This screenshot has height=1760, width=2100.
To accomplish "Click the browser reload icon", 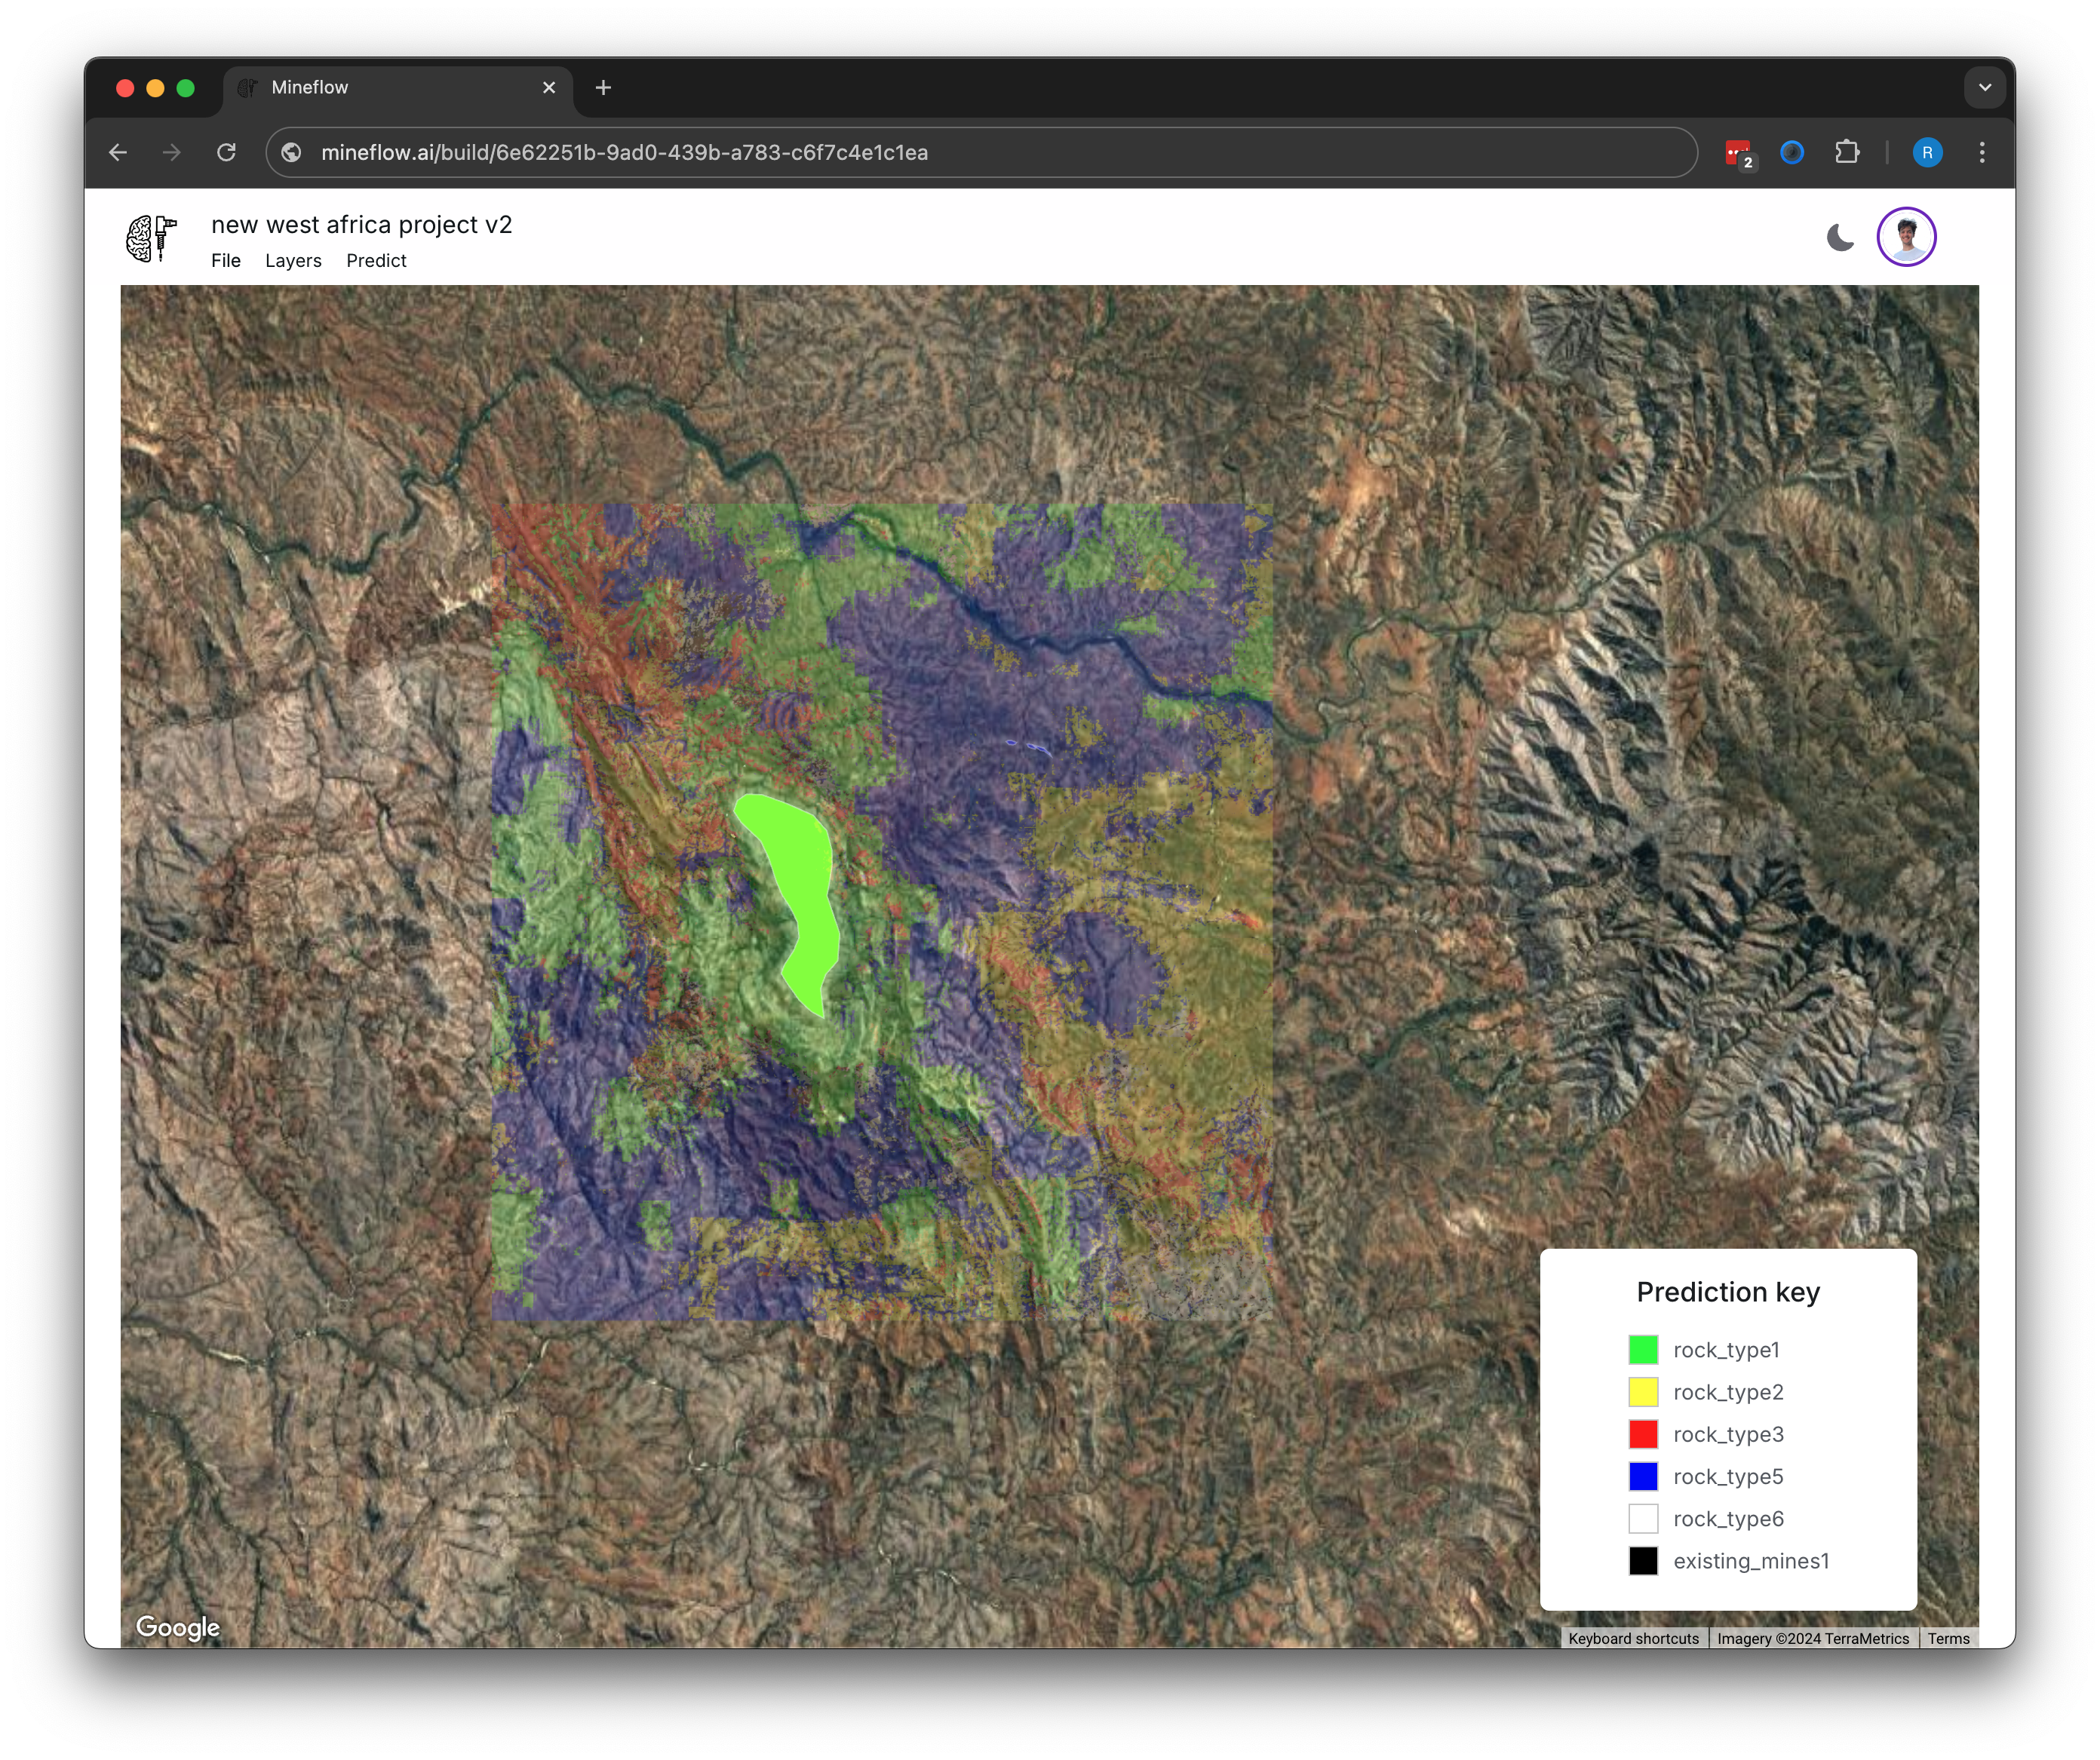I will point(227,152).
